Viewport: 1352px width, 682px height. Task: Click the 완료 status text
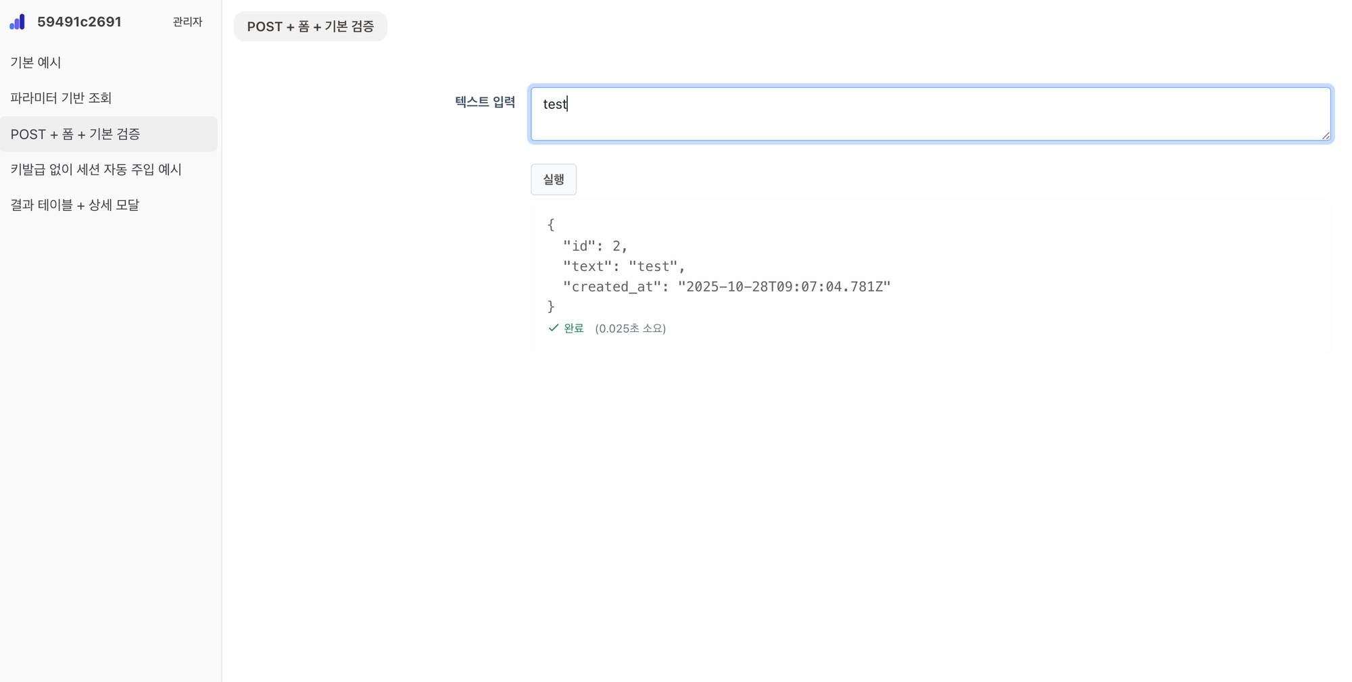[574, 328]
